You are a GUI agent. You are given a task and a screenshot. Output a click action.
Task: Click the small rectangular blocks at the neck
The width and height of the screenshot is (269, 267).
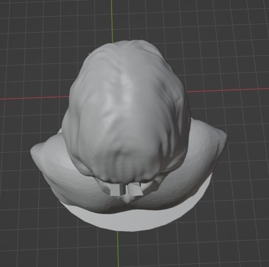(x=126, y=189)
